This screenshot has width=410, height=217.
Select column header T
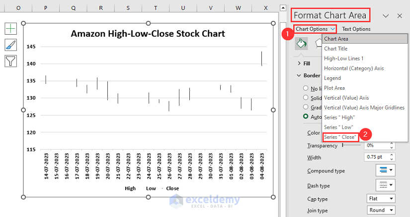pyautogui.click(x=156, y=8)
